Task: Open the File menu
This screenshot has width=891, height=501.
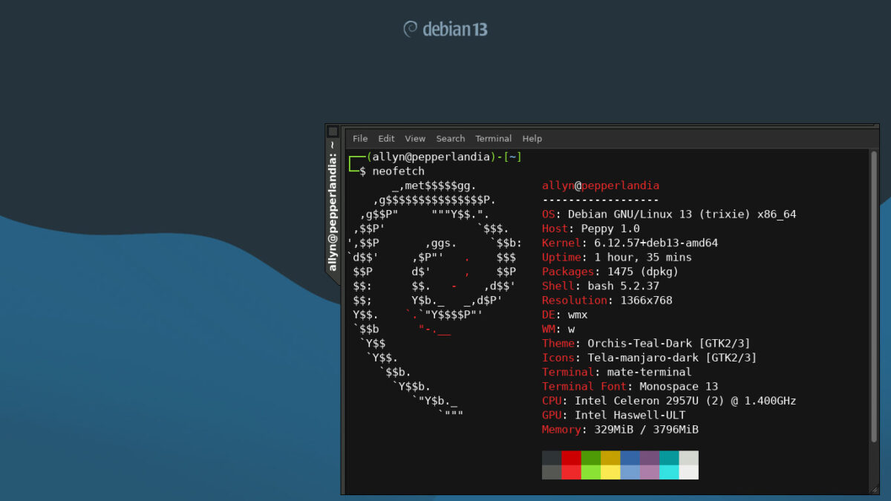Action: click(359, 138)
